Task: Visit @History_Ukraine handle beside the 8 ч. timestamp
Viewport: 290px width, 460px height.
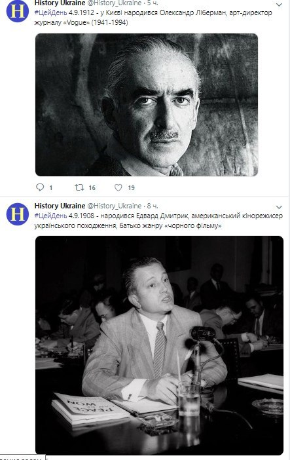Action: (x=115, y=206)
